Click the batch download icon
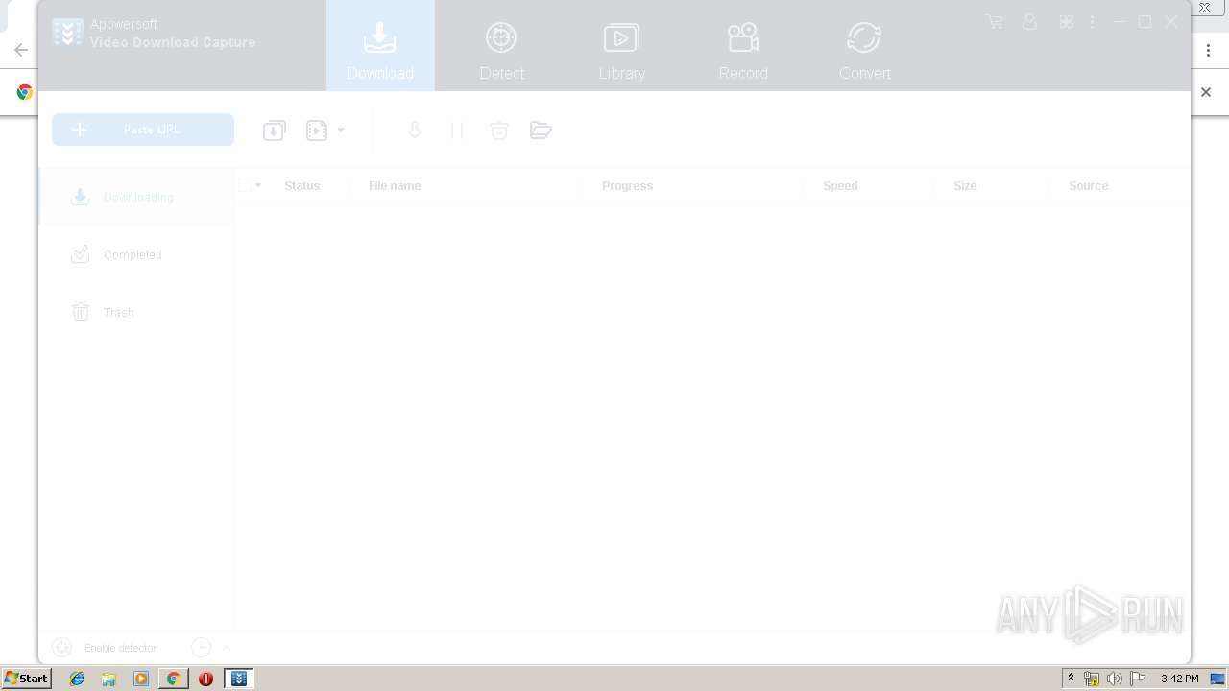The image size is (1229, 691). pos(275,131)
